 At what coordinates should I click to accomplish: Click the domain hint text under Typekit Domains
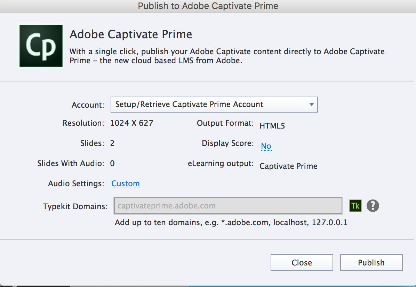[x=231, y=222]
